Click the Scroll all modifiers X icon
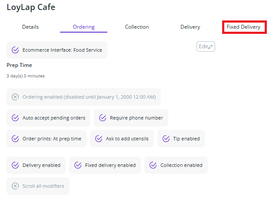Image resolution: width=276 pixels, height=206 pixels. pos(15,186)
